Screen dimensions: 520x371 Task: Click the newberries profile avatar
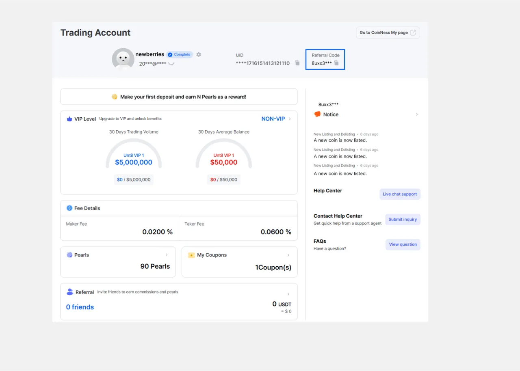pyautogui.click(x=123, y=59)
